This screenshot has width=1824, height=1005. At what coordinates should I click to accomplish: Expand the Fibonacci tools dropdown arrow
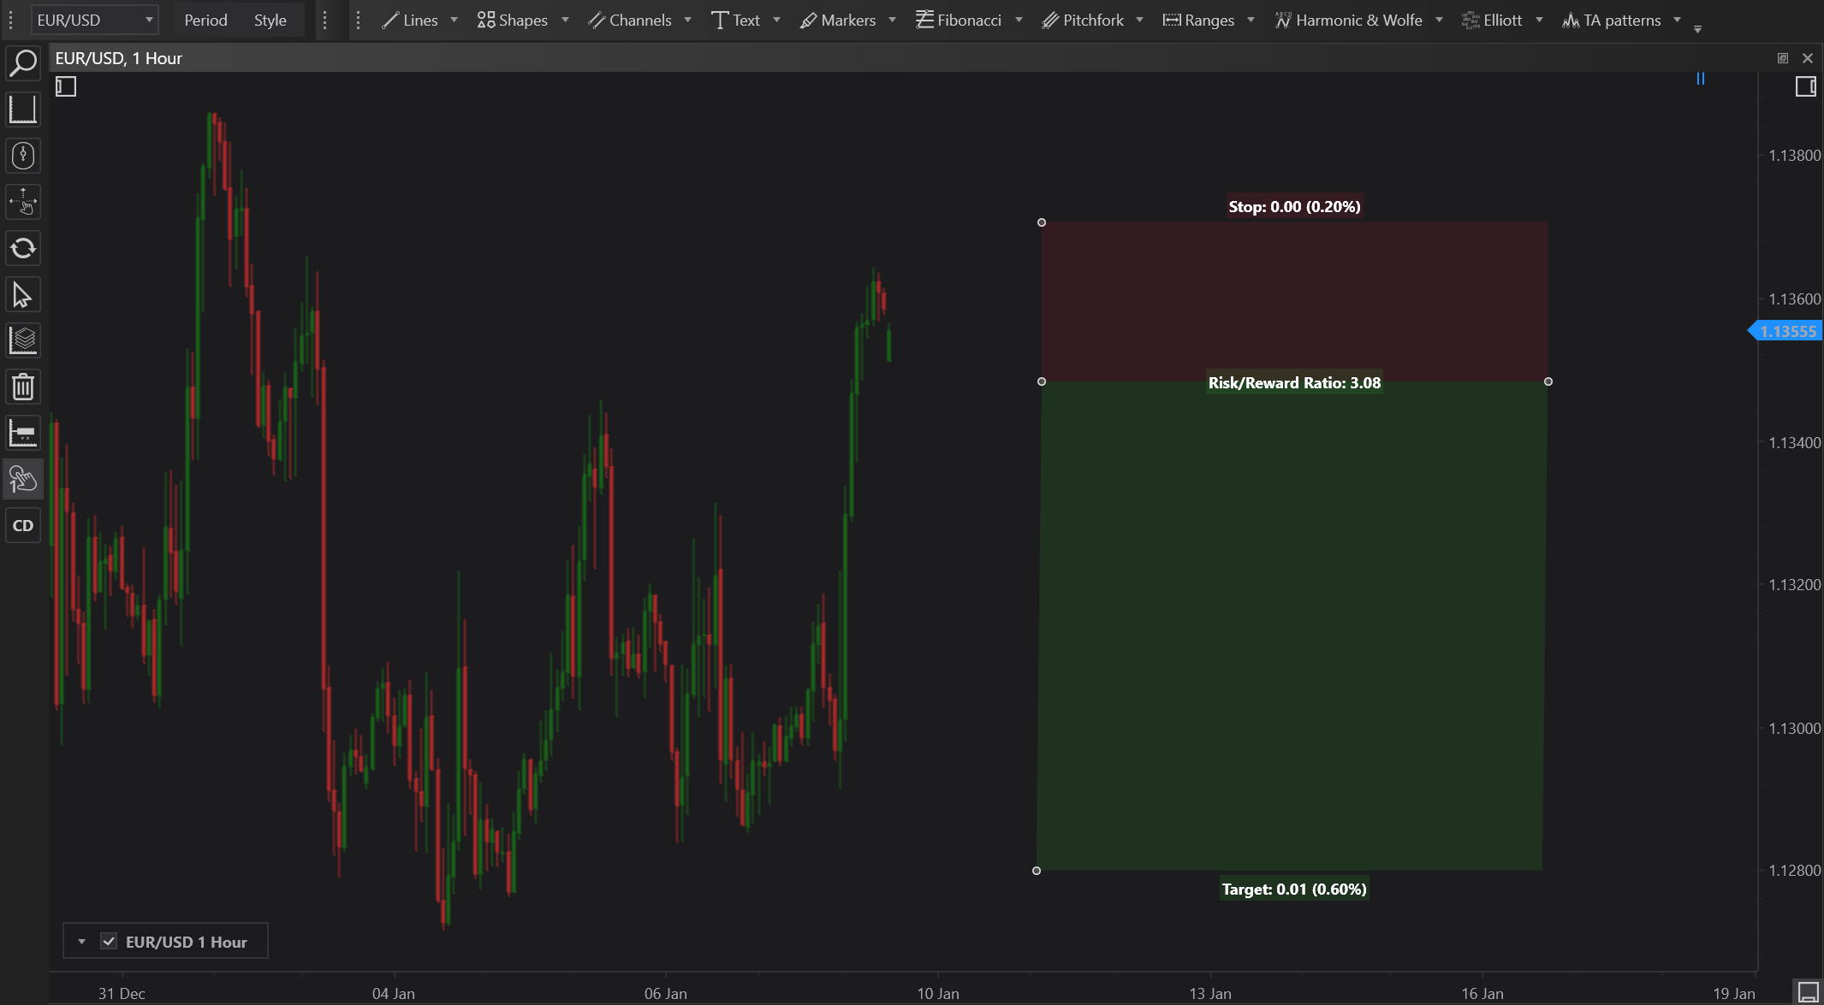1019,20
